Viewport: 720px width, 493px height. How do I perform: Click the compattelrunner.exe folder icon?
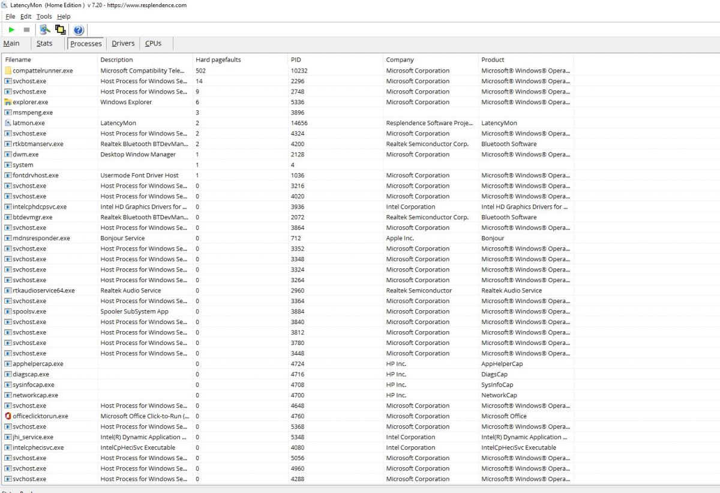(x=8, y=71)
